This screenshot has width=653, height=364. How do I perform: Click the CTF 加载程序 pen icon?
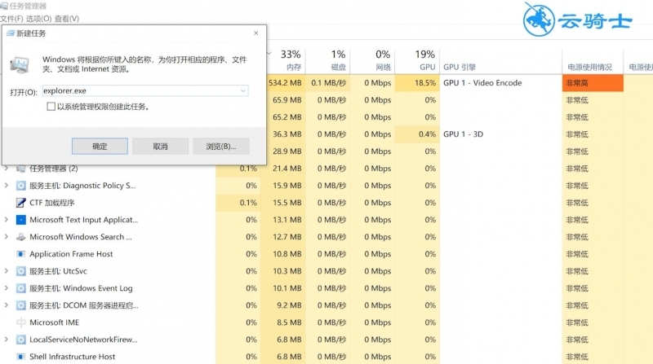click(x=20, y=203)
